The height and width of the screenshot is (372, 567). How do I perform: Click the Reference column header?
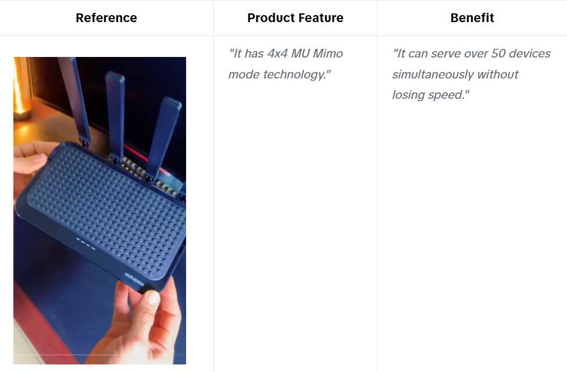click(x=106, y=18)
